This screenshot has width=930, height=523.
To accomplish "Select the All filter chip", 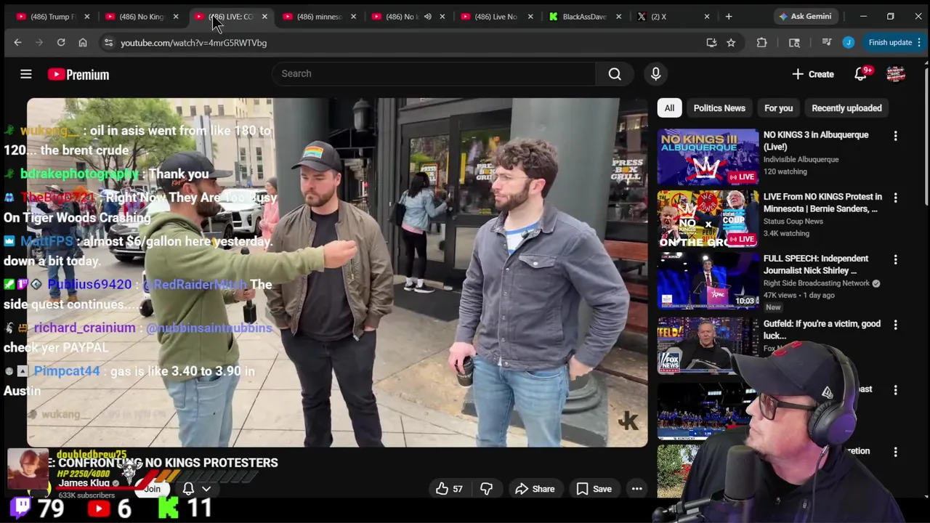I will [x=669, y=108].
